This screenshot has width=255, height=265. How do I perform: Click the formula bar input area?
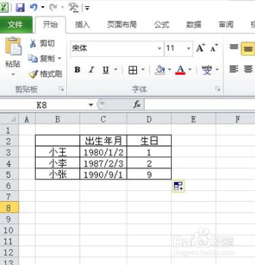tap(200, 105)
